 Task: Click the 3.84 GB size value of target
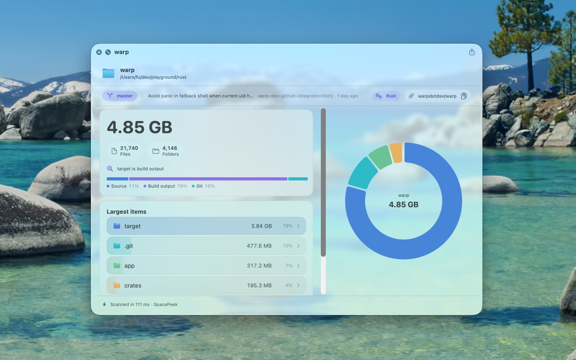261,226
